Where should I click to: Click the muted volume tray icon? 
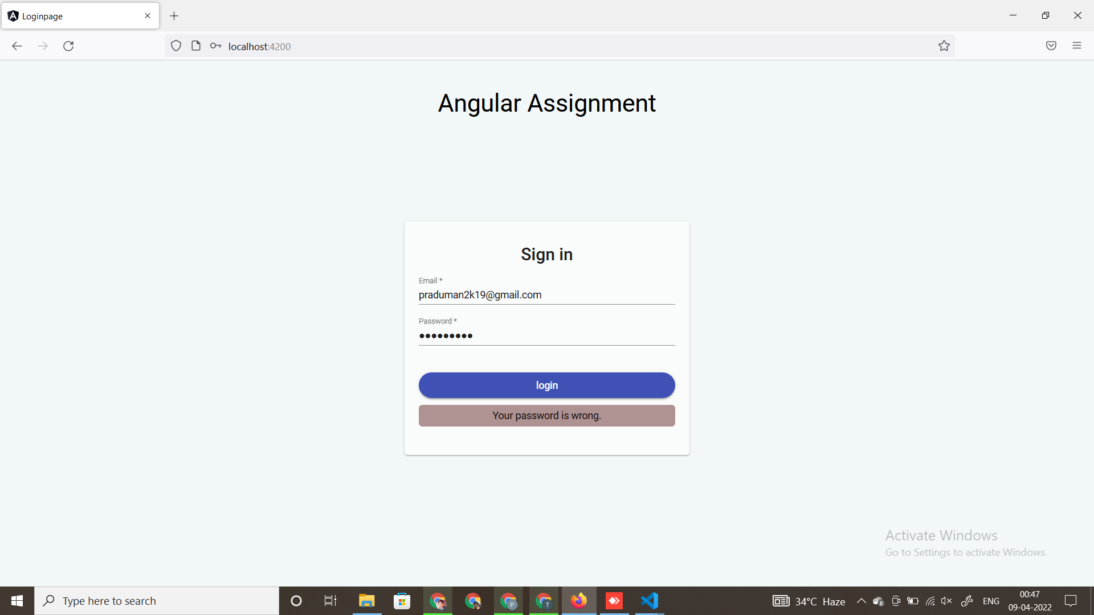947,601
